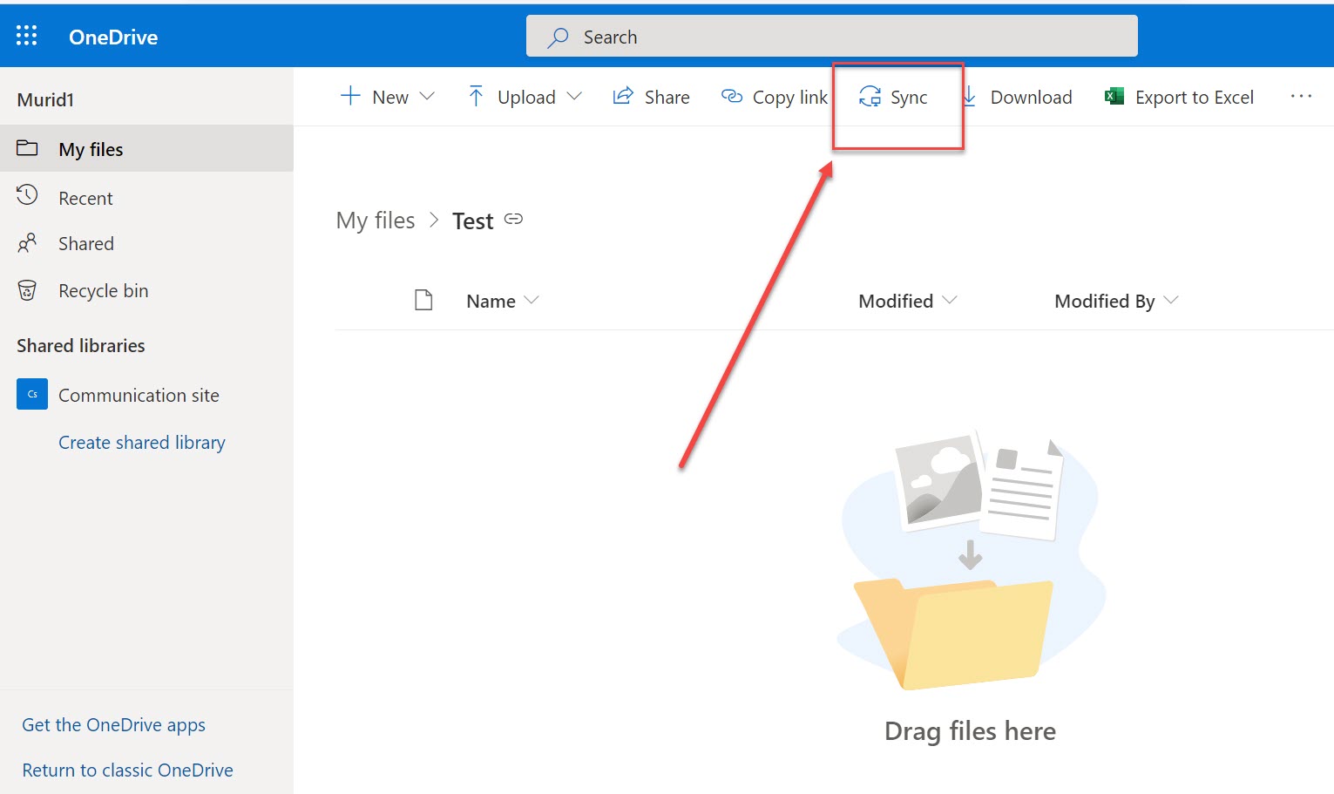Image resolution: width=1334 pixels, height=794 pixels.
Task: Click the Excel icon in toolbar
Action: tap(1114, 96)
